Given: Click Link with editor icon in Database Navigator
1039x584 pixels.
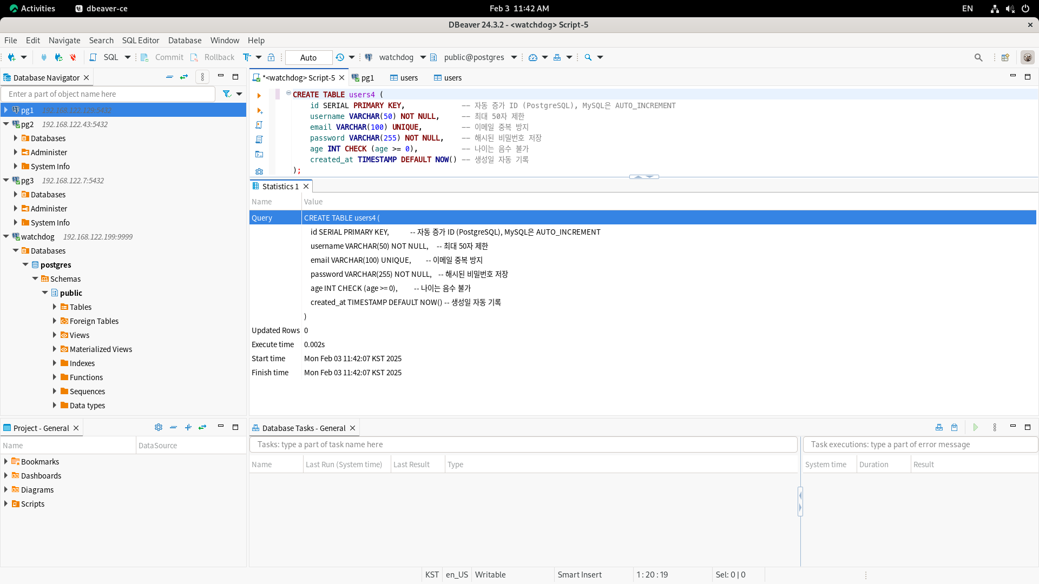Looking at the screenshot, I should [184, 77].
